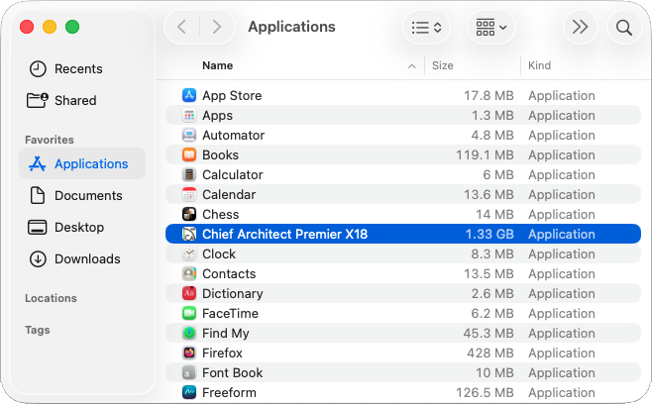This screenshot has height=404, width=652.
Task: Click the Find My radar icon
Action: (x=189, y=333)
